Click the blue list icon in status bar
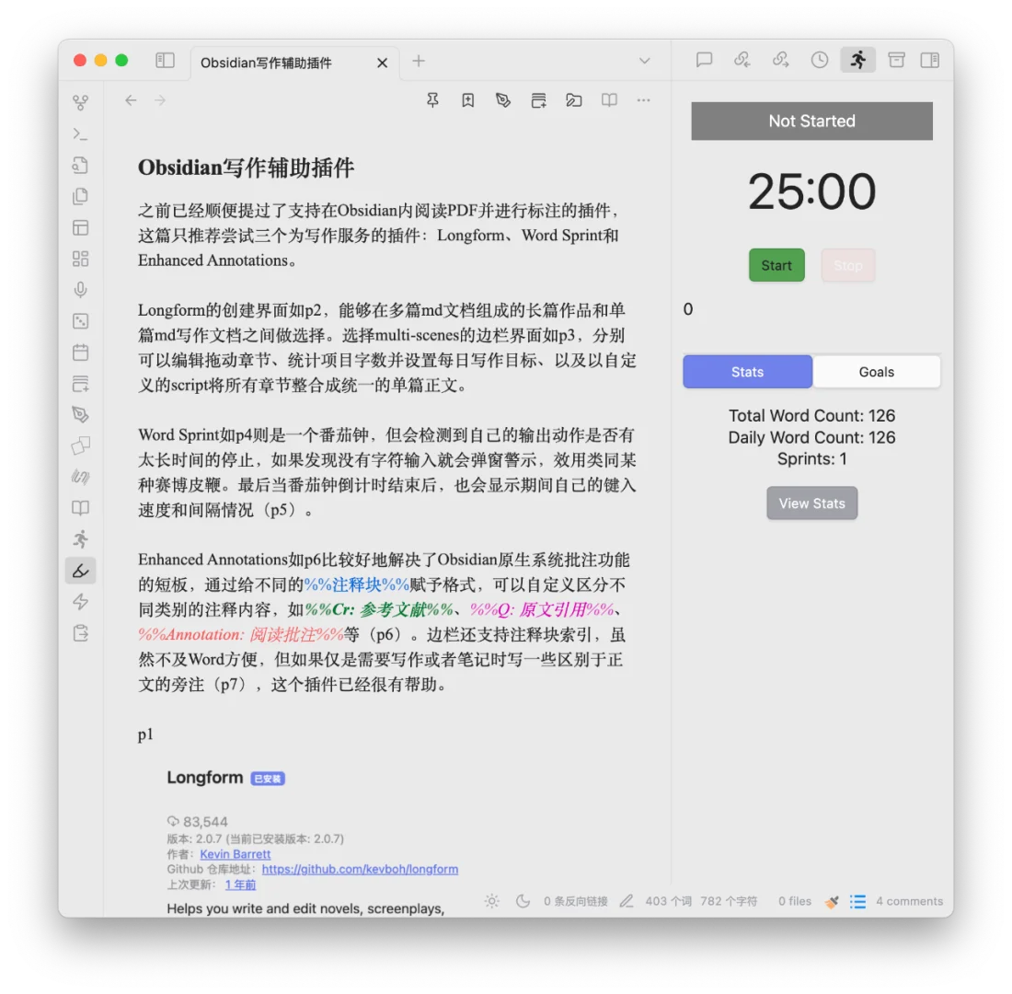Screen dimensions: 1012x994 click(x=857, y=901)
